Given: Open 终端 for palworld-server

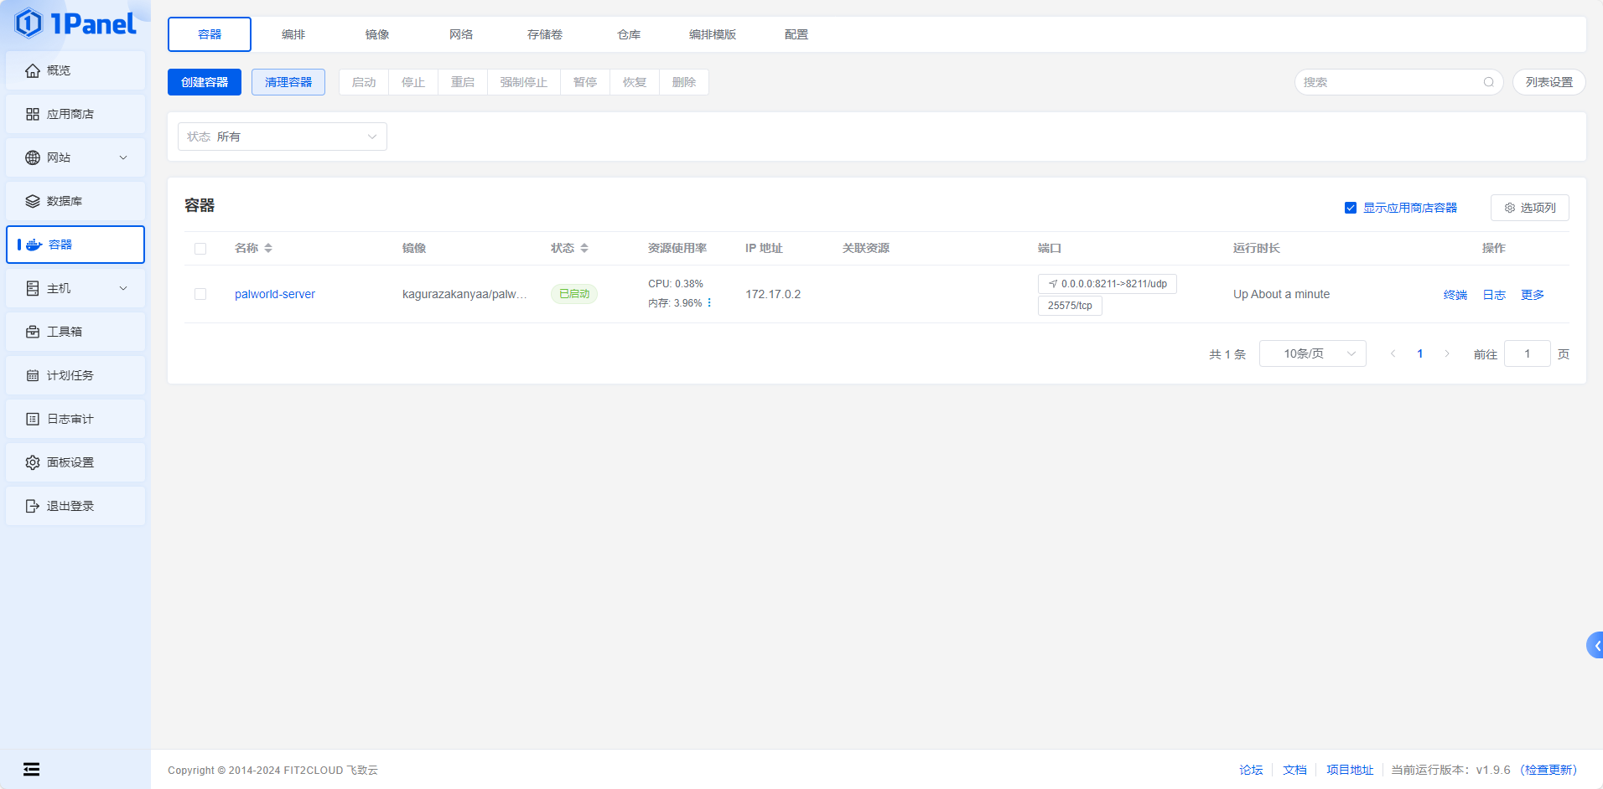Looking at the screenshot, I should click(1455, 295).
